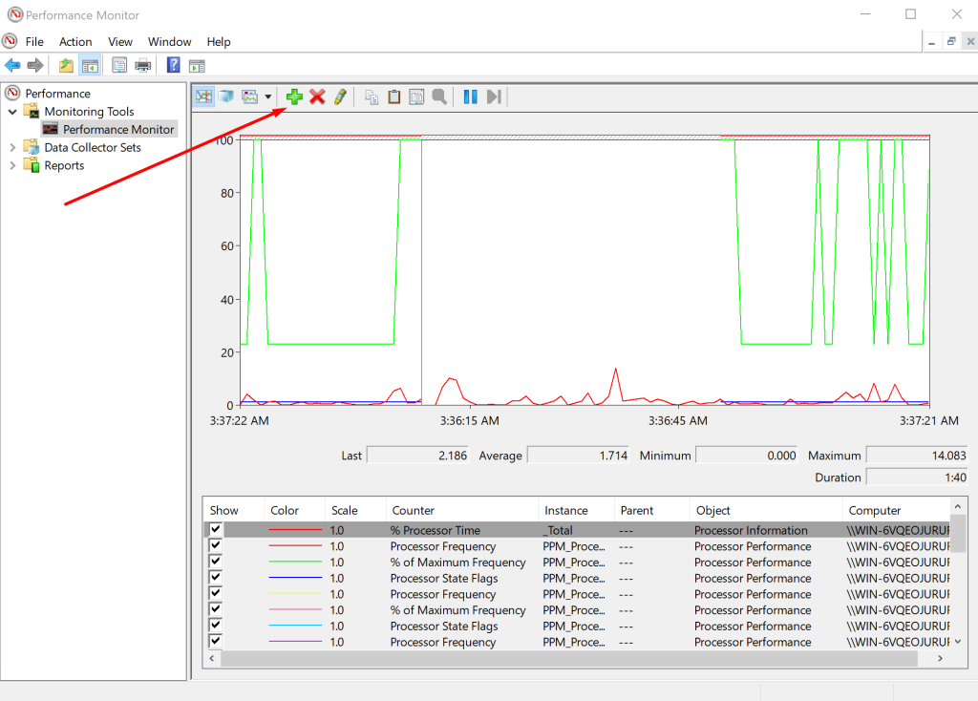
Task: Click the Highlight pen icon
Action: click(340, 96)
